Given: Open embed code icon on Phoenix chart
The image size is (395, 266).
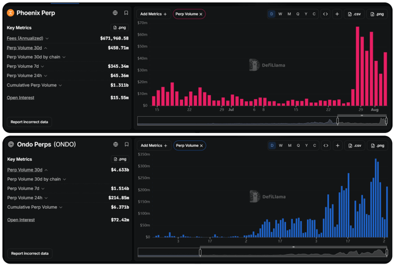Looking at the screenshot, I should point(325,14).
